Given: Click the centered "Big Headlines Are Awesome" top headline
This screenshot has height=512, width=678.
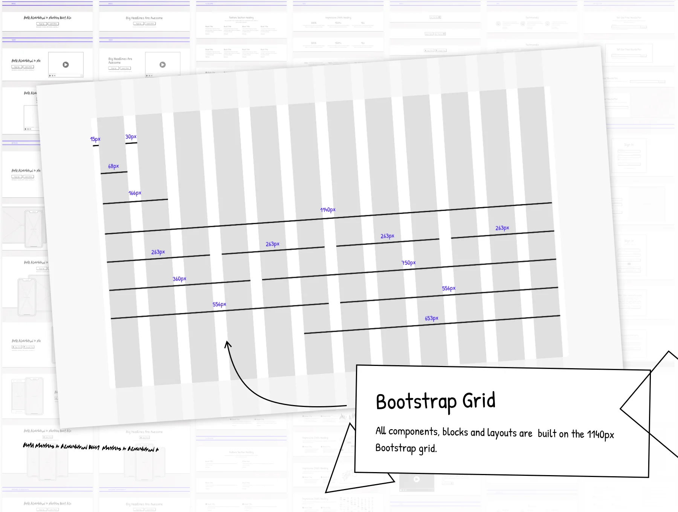Looking at the screenshot, I should click(x=144, y=18).
